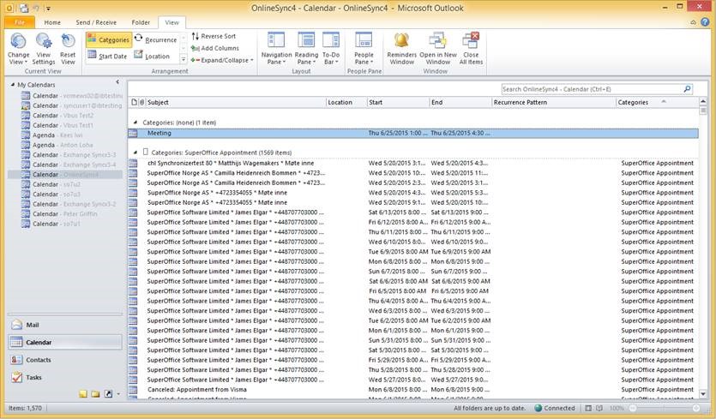Toggle Agenda Anton Loha calendar checkbox
716x419 pixels.
(x=26, y=145)
